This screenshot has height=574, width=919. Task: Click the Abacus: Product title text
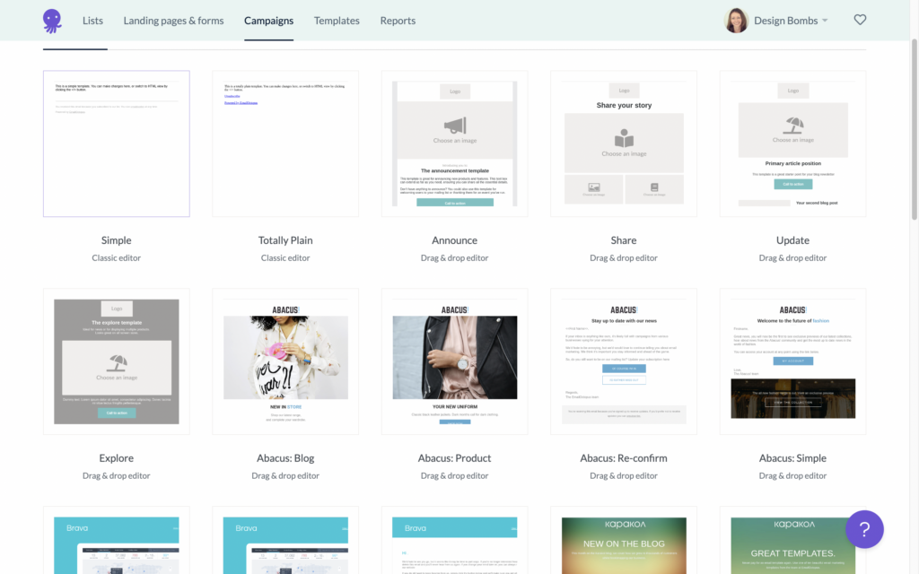[x=455, y=458]
